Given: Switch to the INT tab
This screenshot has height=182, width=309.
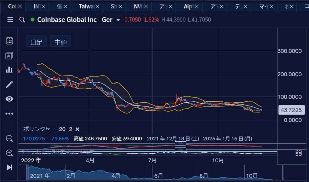Looking at the screenshot, I should (37, 6).
